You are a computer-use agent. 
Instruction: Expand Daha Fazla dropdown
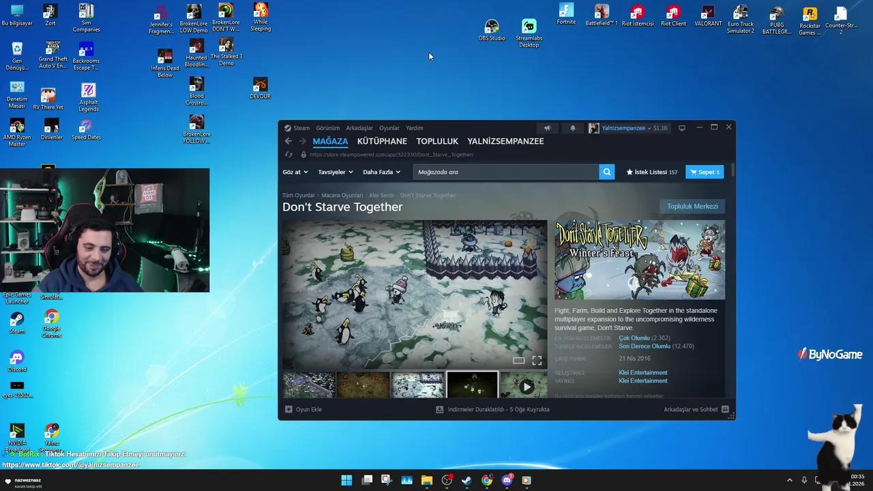pos(382,172)
